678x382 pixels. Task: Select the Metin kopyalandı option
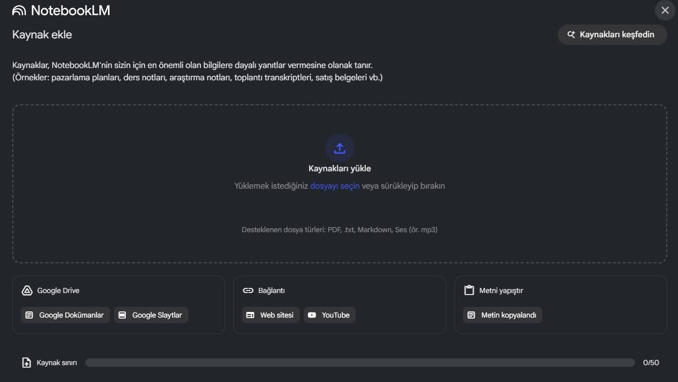click(x=502, y=315)
